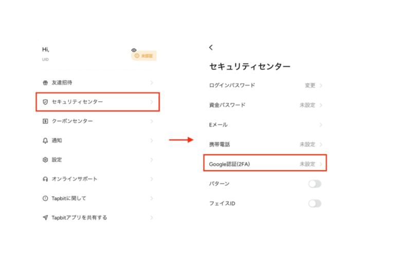The image size is (395, 272).
Task: Tap 未設定 next to 資金パスワード
Action: pyautogui.click(x=307, y=105)
